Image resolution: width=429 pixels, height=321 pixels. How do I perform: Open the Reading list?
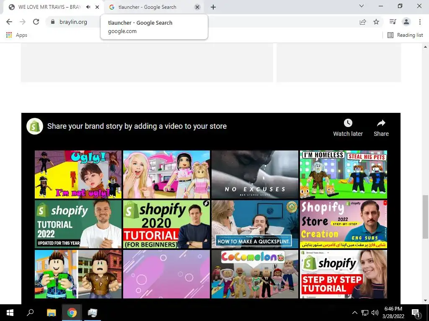[x=405, y=35]
